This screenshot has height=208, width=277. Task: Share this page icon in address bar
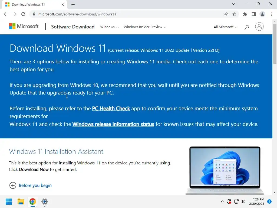226,14
